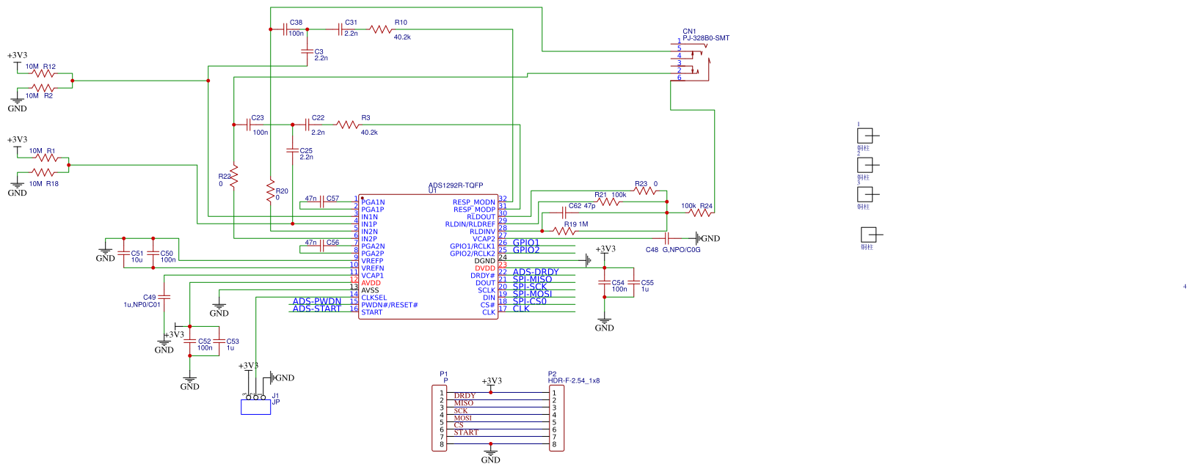1194x472 pixels.
Task: Select the topmost copper pillar mounting hole
Action: (865, 136)
